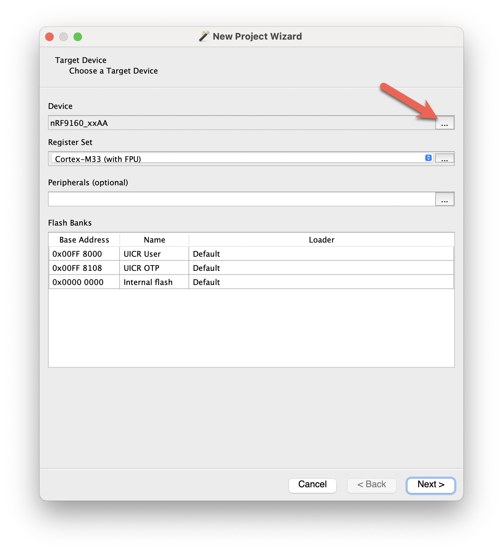This screenshot has width=503, height=553.
Task: Click the nRF9160_xxAA device field
Action: point(212,123)
